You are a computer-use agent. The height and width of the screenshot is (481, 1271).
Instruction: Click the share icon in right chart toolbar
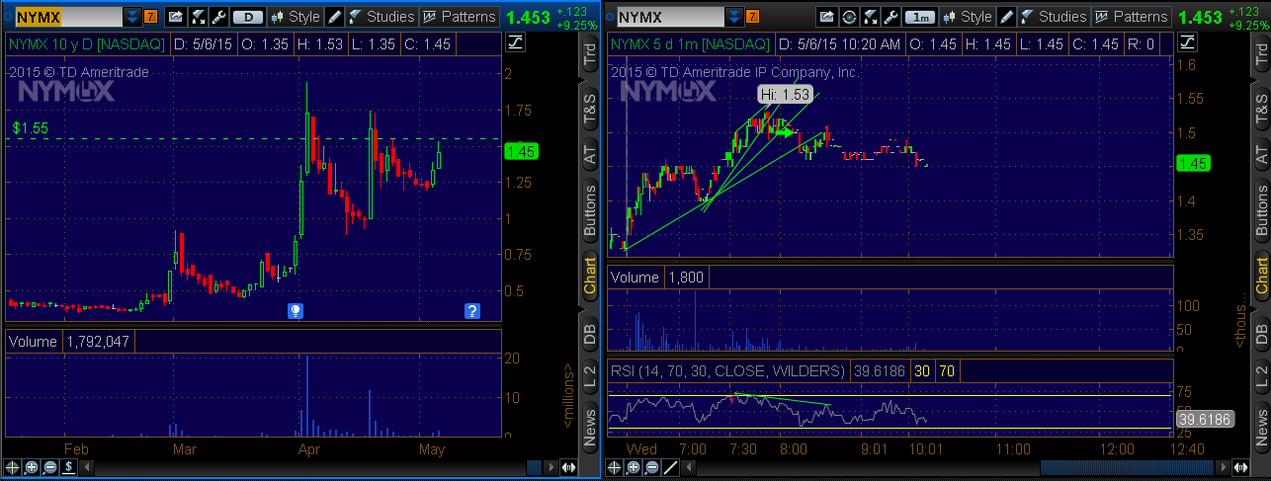coord(828,17)
